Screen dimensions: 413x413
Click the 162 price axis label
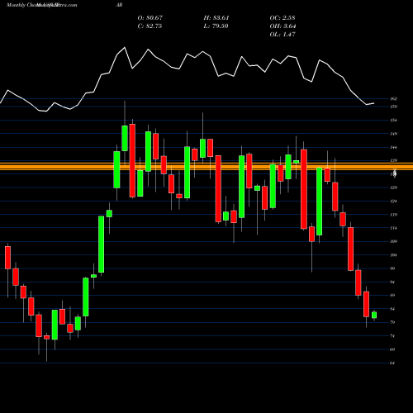pos(393,98)
